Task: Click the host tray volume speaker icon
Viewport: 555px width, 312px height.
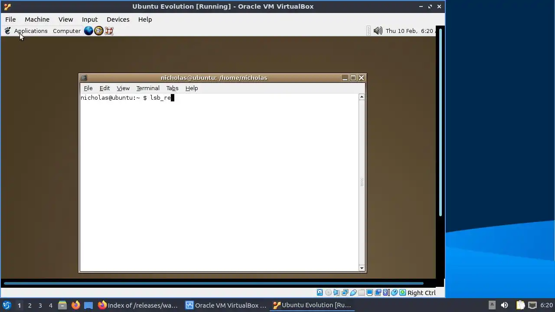Action: [504, 305]
